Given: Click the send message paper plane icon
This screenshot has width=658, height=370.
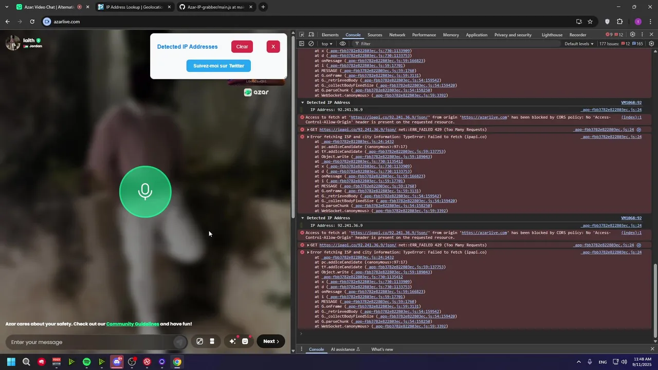Looking at the screenshot, I should tap(179, 342).
